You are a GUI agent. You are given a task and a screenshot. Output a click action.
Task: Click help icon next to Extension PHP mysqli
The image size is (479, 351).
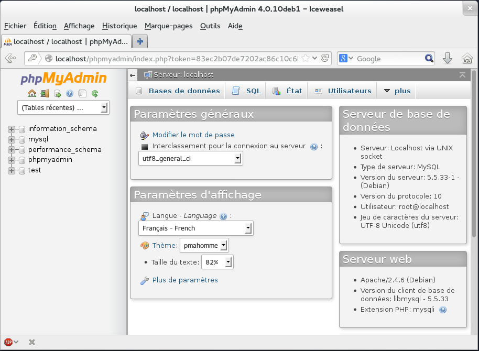coord(443,310)
